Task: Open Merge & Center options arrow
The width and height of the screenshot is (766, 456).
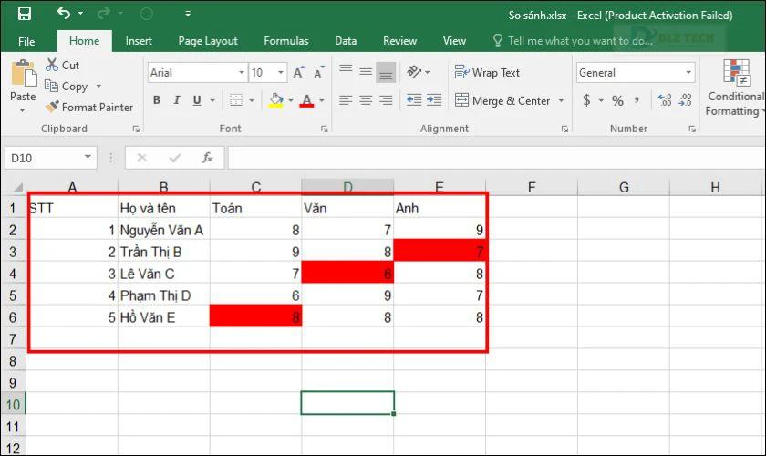Action: 562,100
